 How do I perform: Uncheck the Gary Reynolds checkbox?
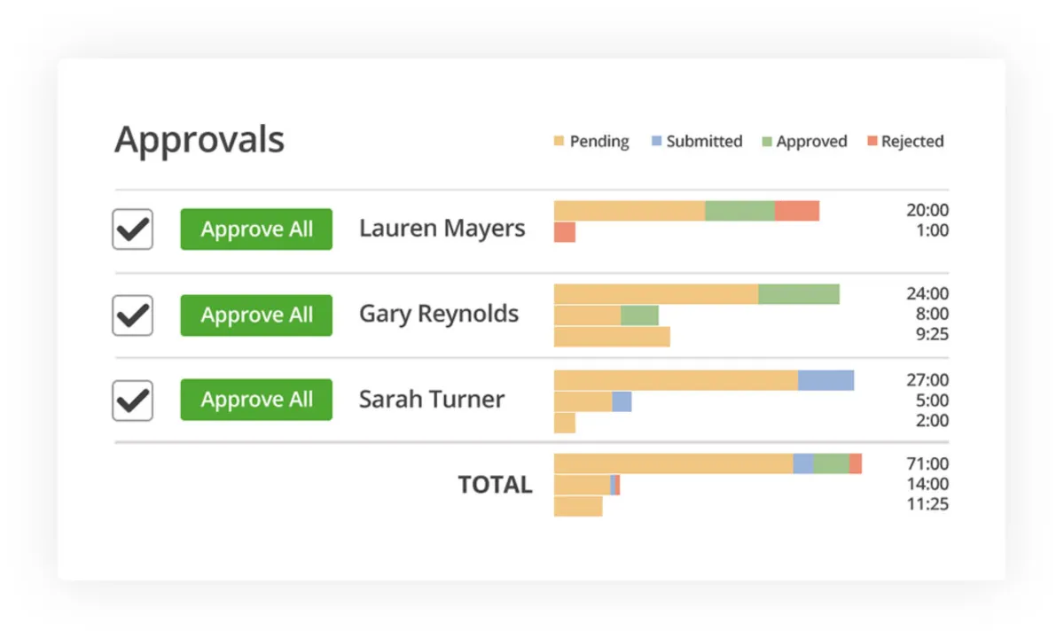click(133, 315)
